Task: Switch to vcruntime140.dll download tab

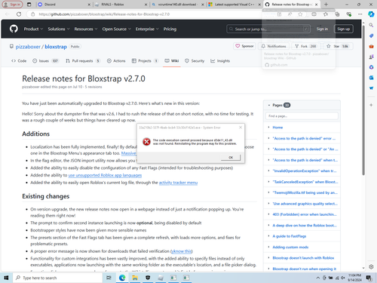Action: tap(178, 5)
